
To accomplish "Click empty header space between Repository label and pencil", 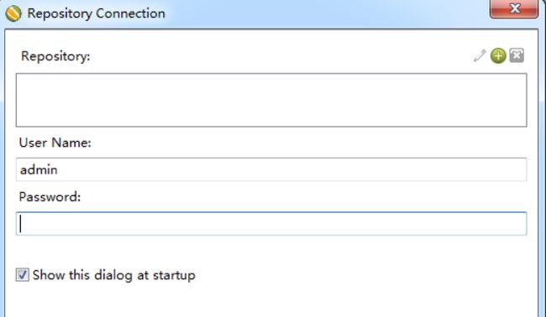I will 281,56.
